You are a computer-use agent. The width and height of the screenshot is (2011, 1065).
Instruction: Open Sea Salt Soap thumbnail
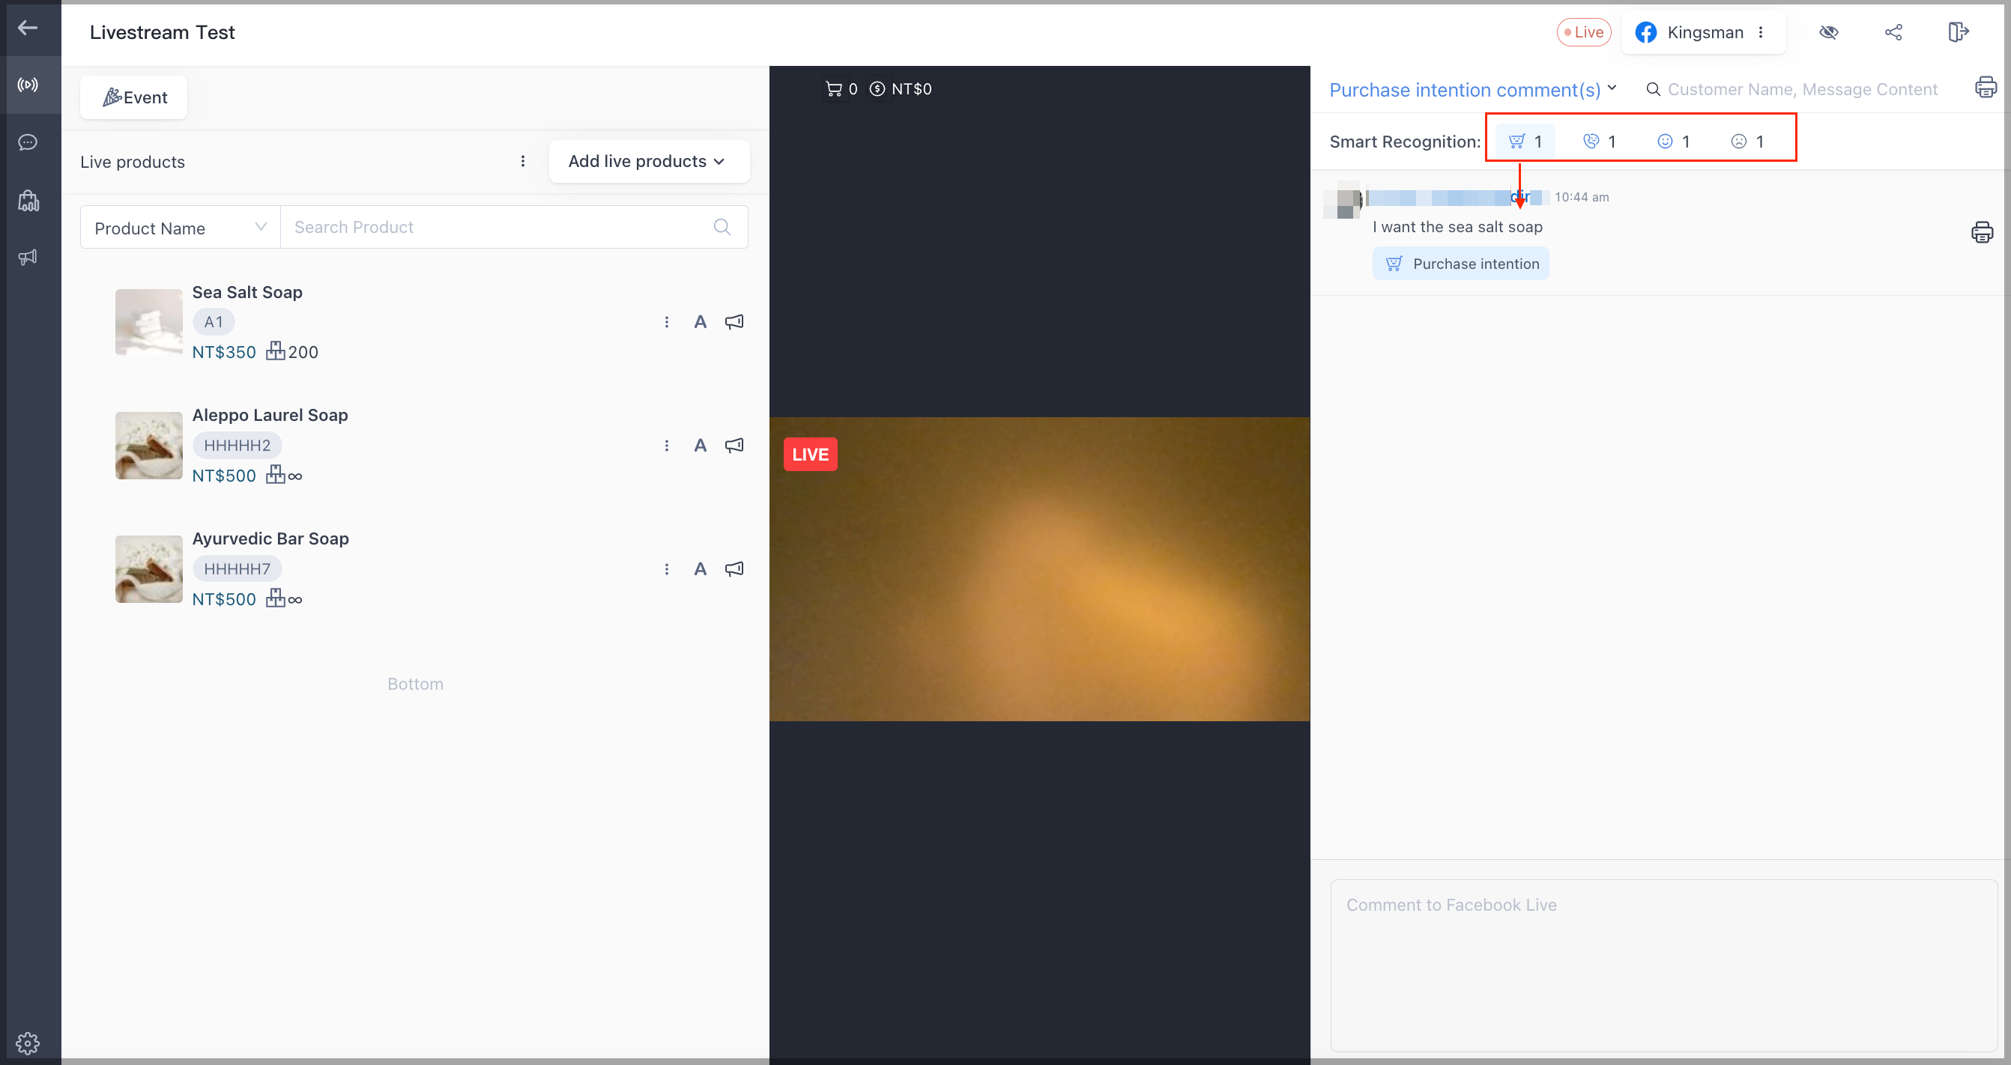coord(149,322)
